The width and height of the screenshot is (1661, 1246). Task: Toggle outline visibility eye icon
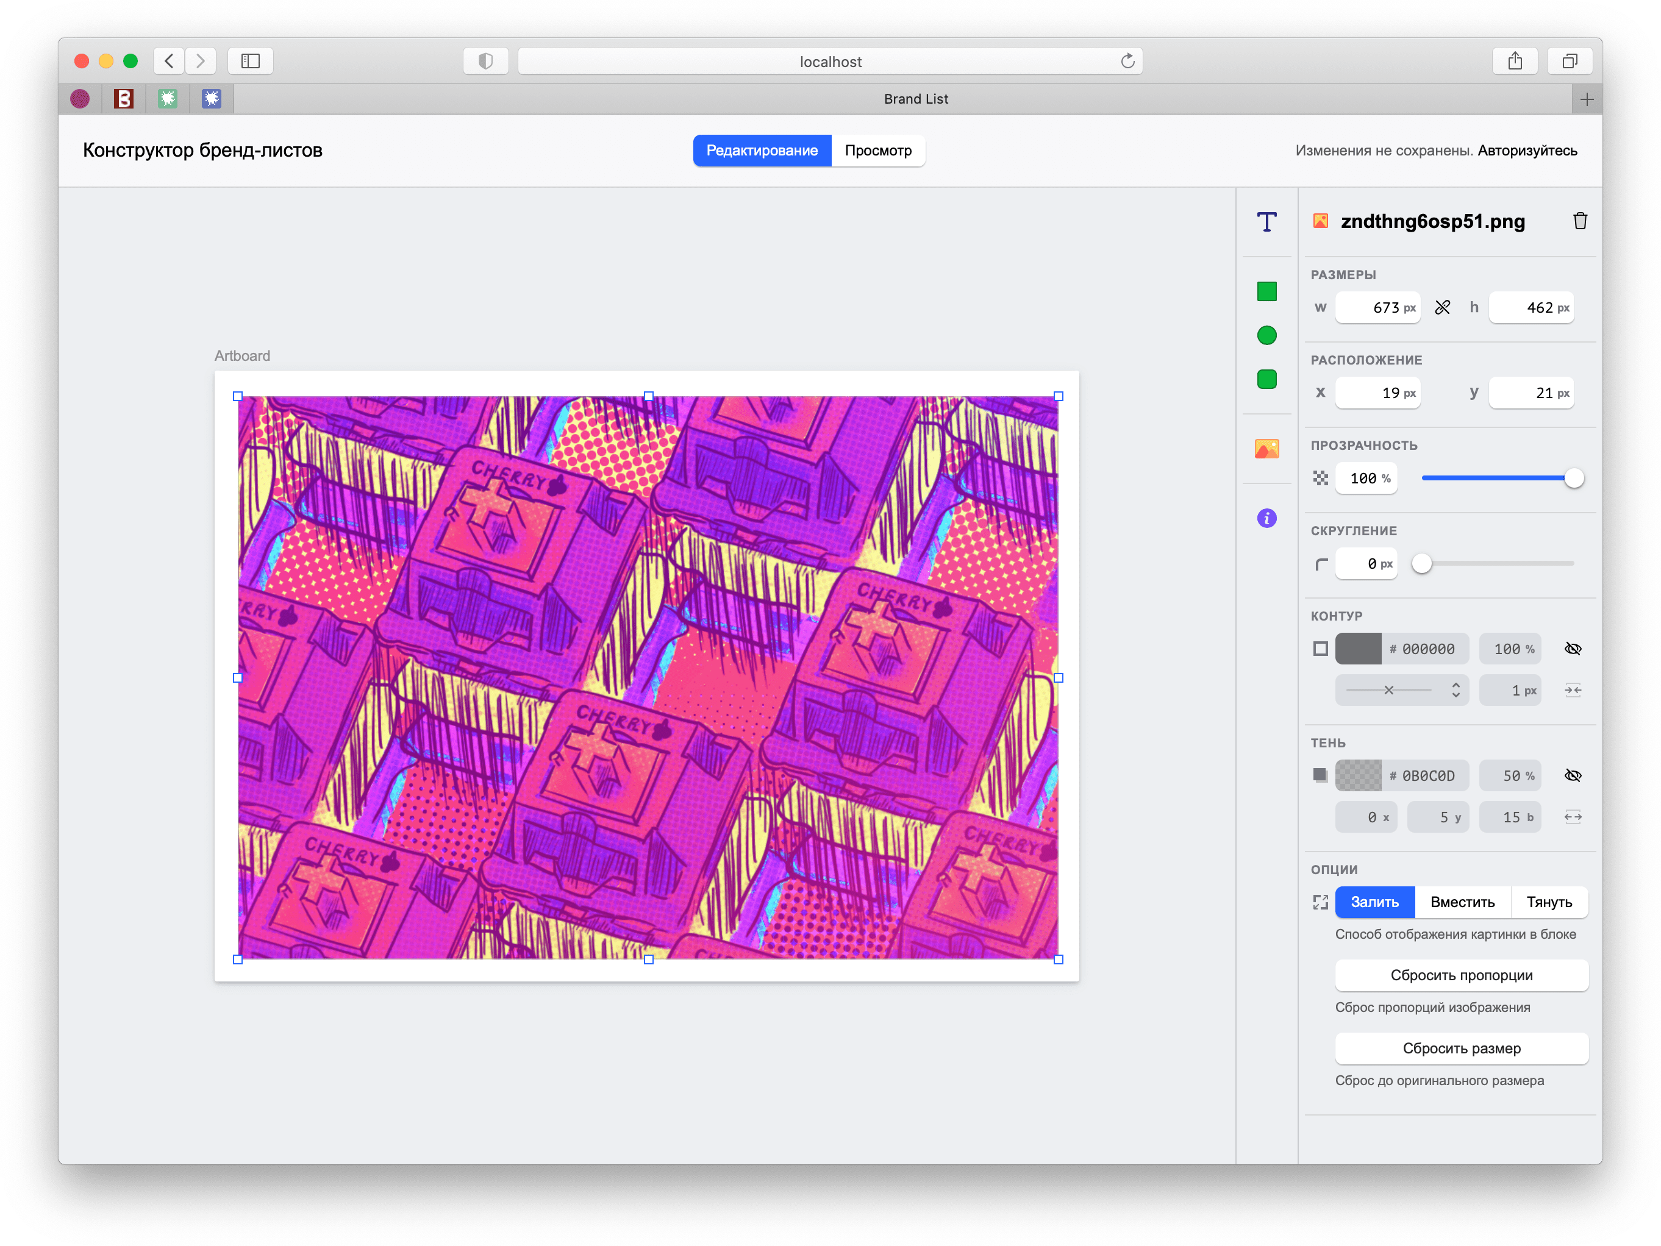click(1573, 649)
